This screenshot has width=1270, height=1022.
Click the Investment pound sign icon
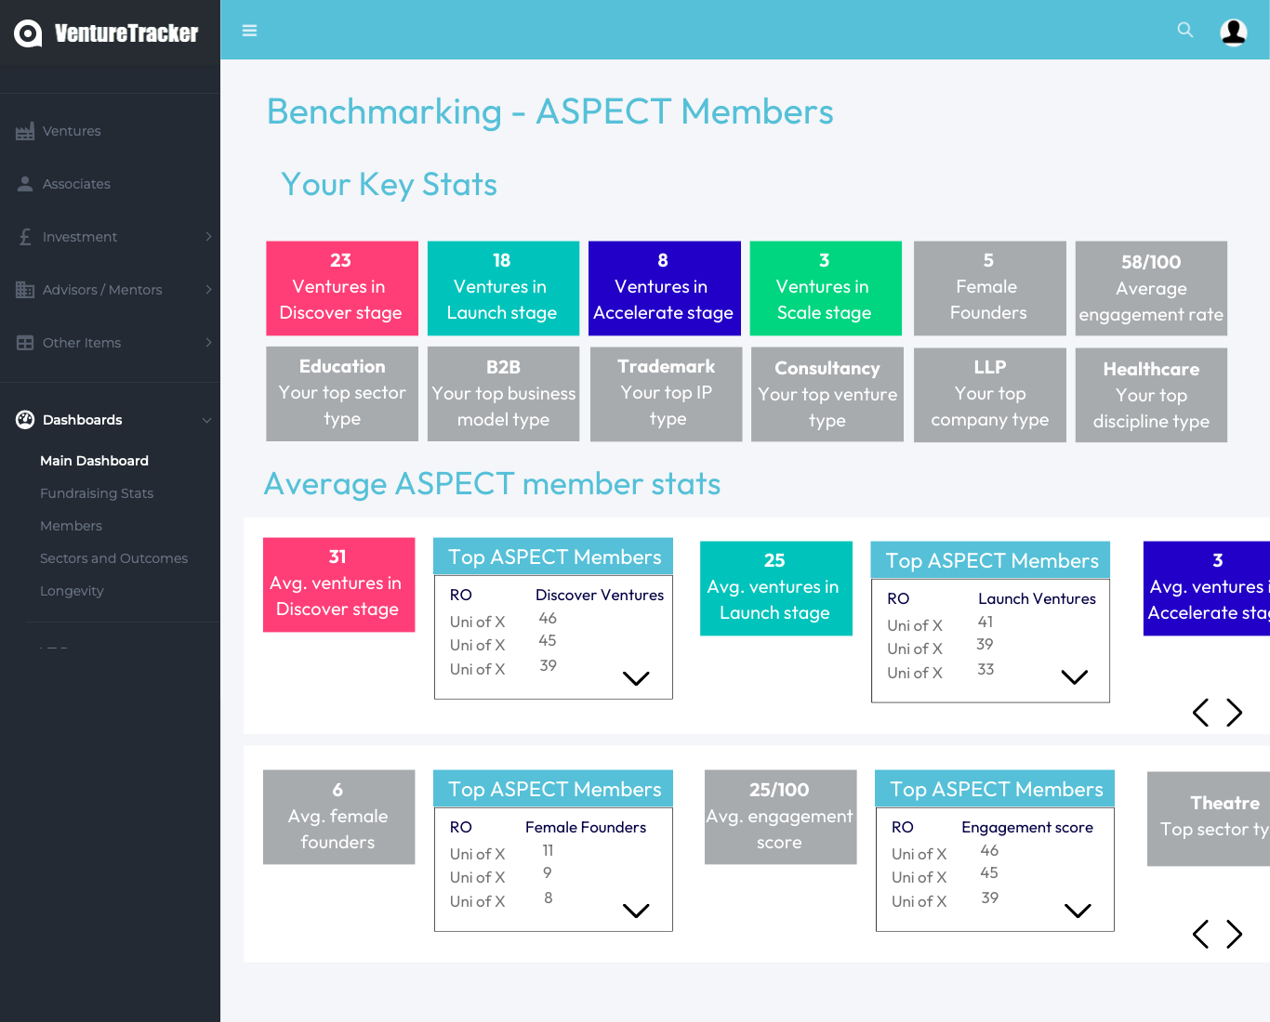tap(25, 237)
